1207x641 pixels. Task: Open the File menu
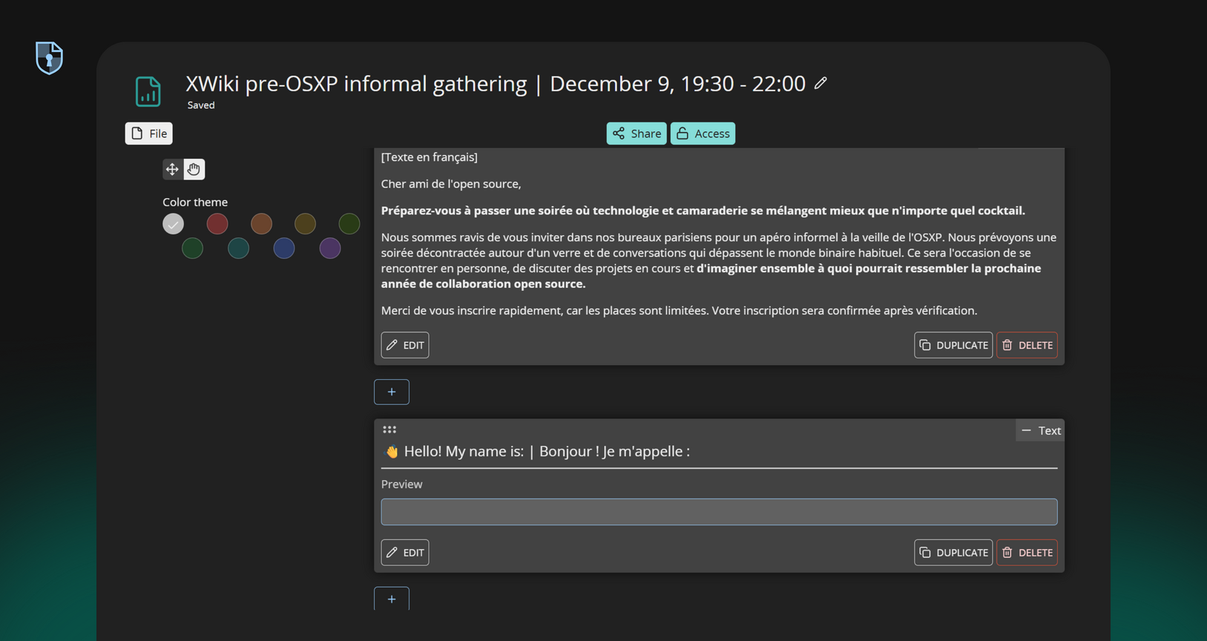coord(148,134)
